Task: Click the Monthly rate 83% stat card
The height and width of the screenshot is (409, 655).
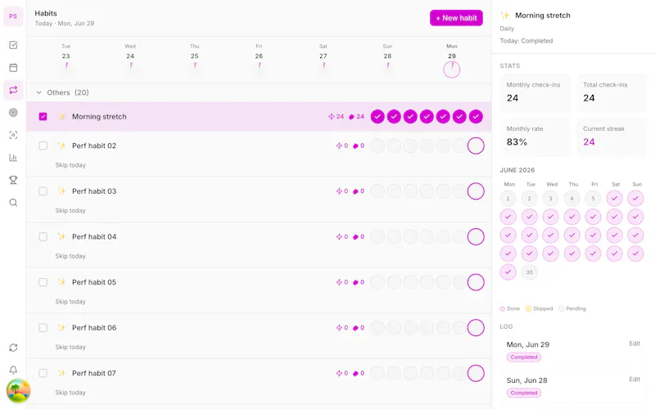Action: [x=535, y=137]
